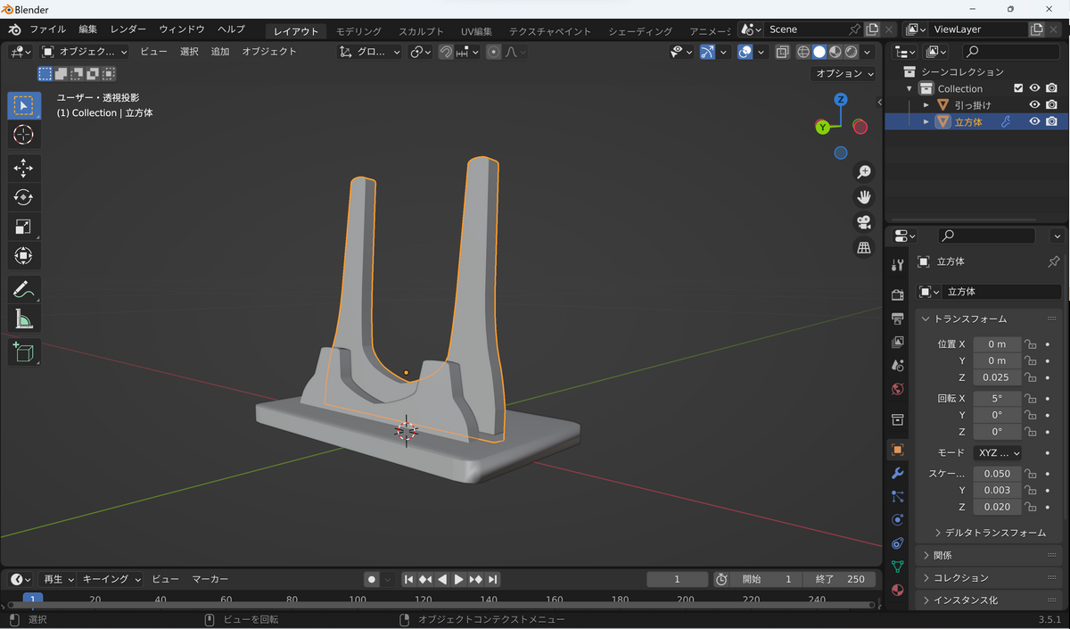This screenshot has height=629, width=1070.
Task: Toggle lock on 回転 X
Action: (x=1030, y=399)
